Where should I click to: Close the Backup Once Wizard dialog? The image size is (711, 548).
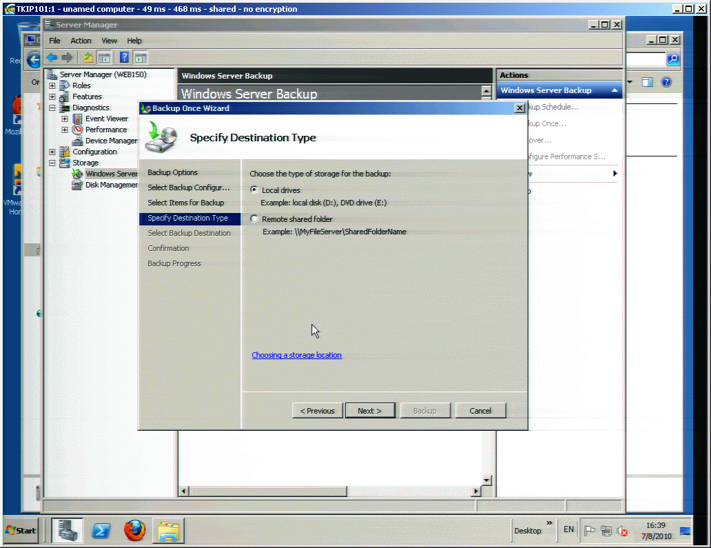pyautogui.click(x=519, y=108)
